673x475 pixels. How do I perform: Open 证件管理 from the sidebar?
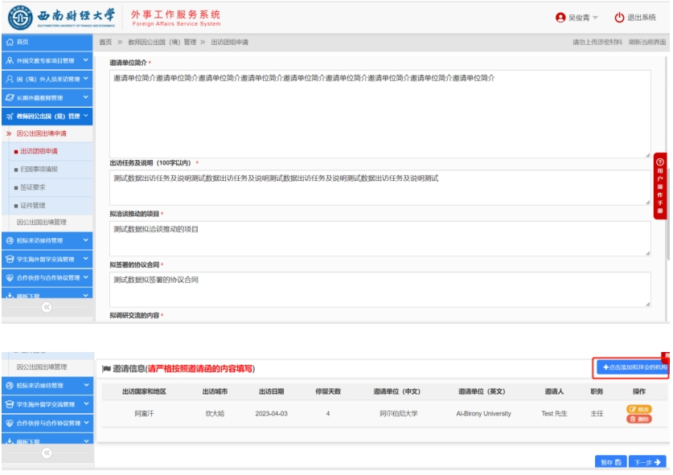click(33, 205)
